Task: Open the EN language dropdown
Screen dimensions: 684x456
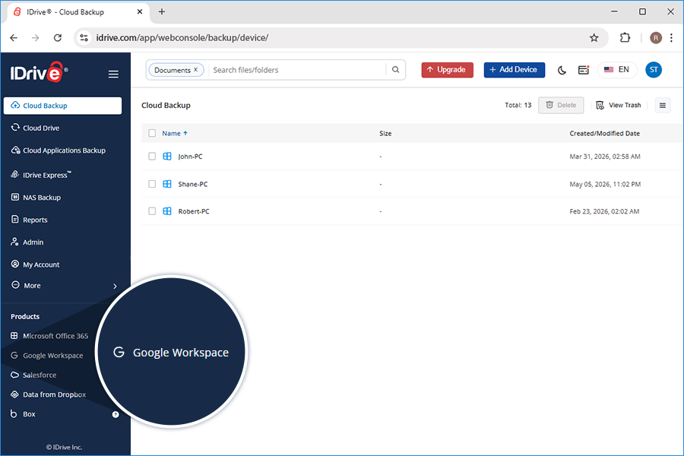Action: 617,70
